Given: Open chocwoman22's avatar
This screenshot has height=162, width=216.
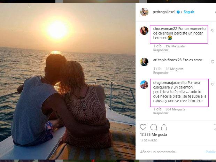Looking at the screenshot, I should click(x=144, y=31).
